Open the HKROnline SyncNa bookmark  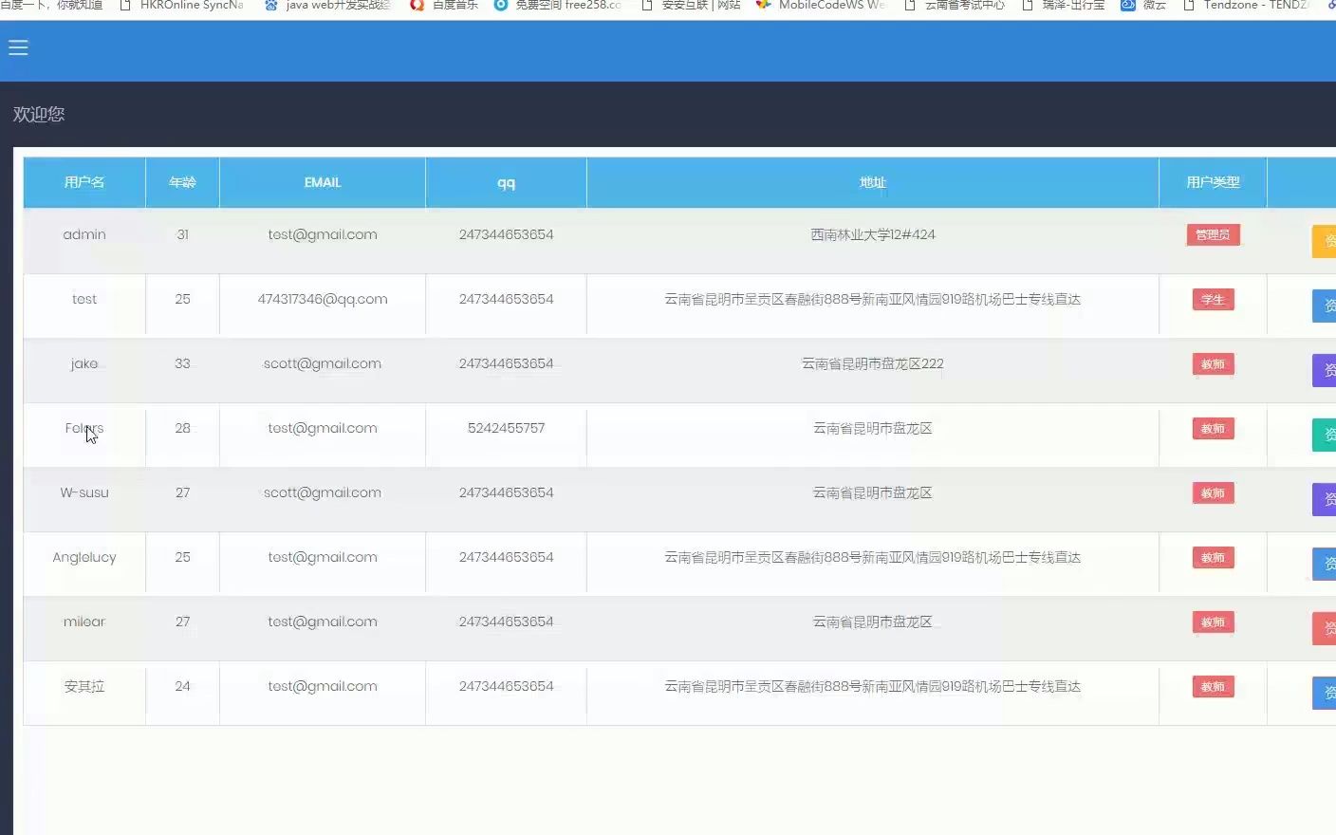click(x=181, y=6)
